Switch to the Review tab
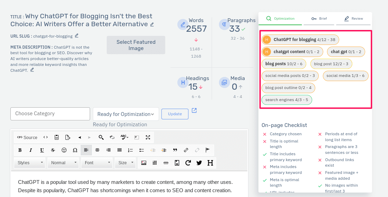This screenshot has height=197, width=388. click(353, 19)
